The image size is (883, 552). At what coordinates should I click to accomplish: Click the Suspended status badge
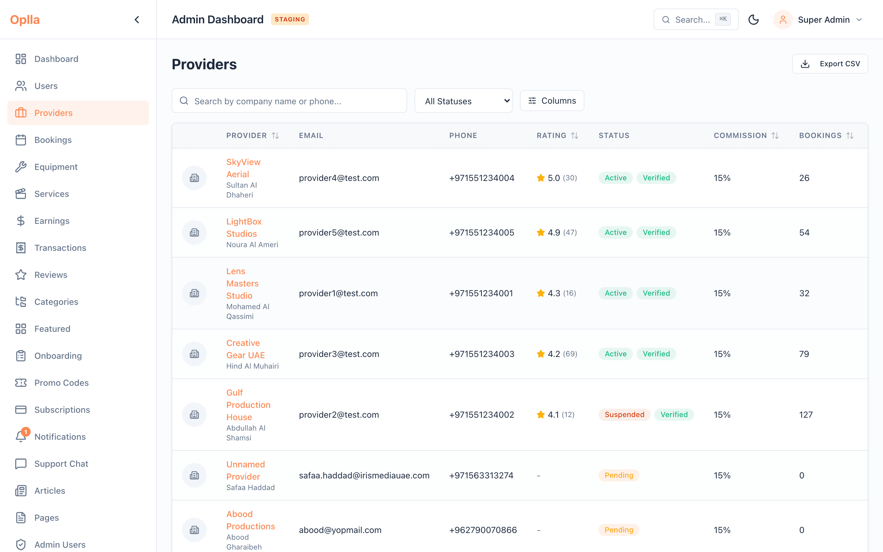pyautogui.click(x=624, y=415)
